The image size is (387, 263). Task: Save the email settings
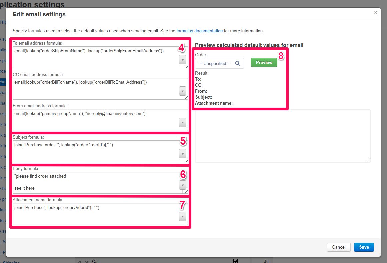click(364, 247)
